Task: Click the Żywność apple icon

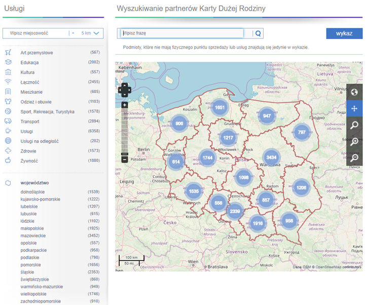Action: click(8, 160)
